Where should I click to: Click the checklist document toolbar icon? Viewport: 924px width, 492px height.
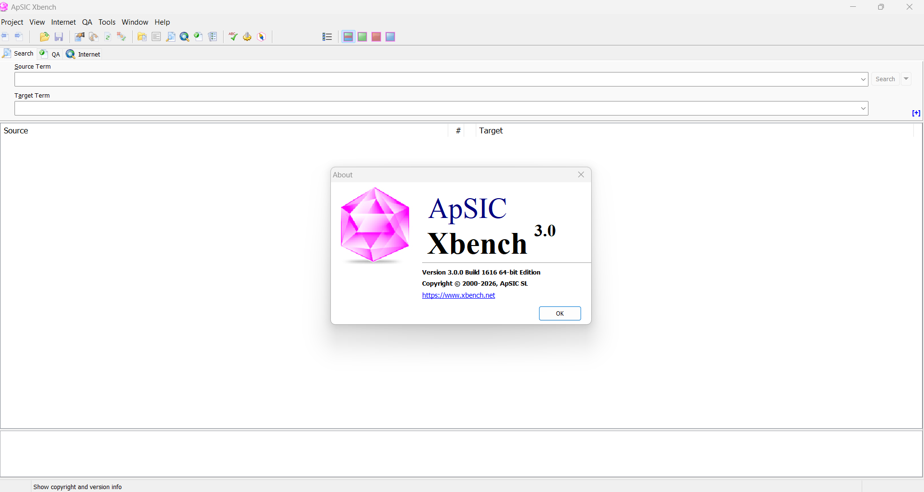point(213,37)
